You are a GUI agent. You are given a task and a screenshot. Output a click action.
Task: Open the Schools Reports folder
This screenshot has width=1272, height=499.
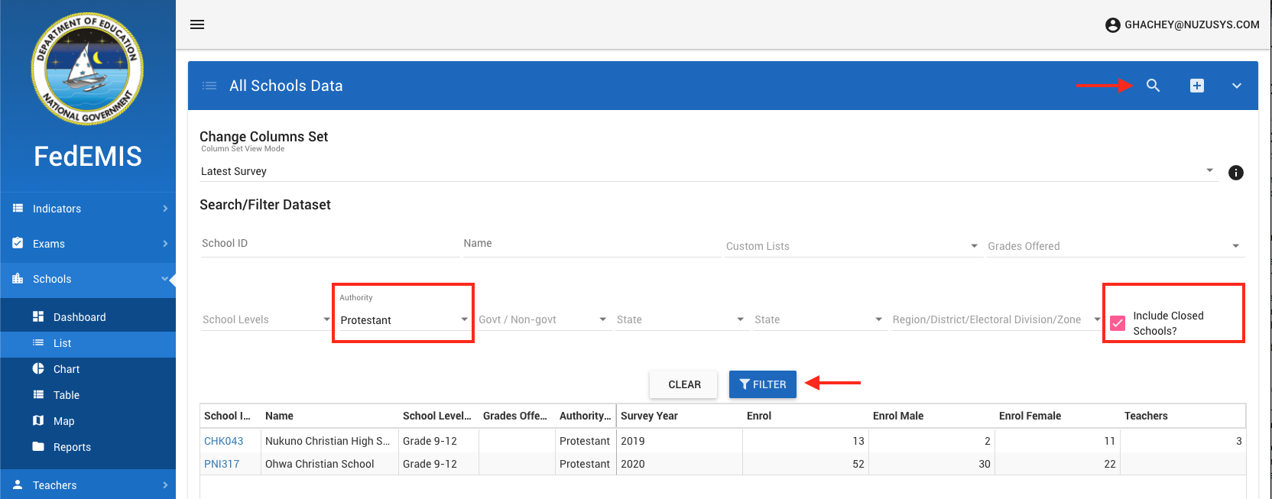[72, 447]
